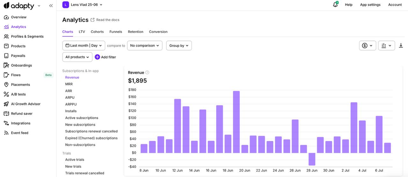
Task: Collapse sidebar with double chevron icon
Action: [51, 6]
